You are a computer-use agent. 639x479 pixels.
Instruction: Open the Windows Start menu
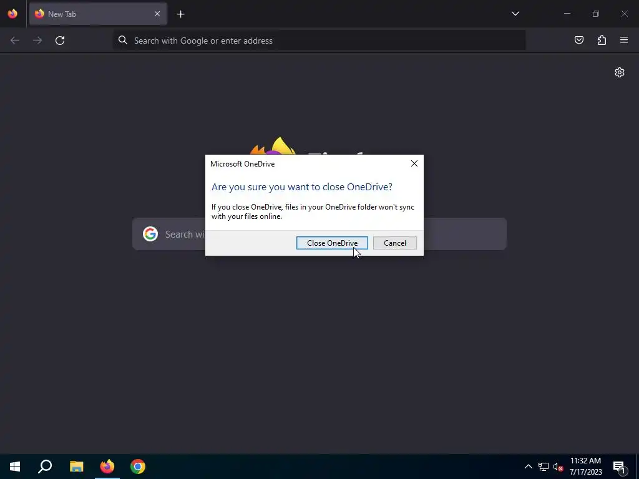(15, 467)
